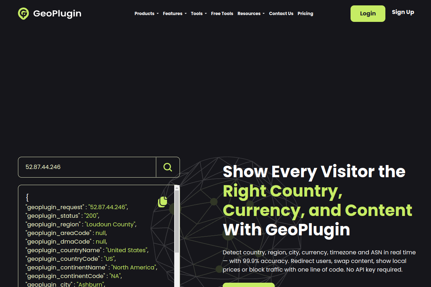The width and height of the screenshot is (431, 287).
Task: Open the Tools dropdown menu
Action: click(x=199, y=14)
